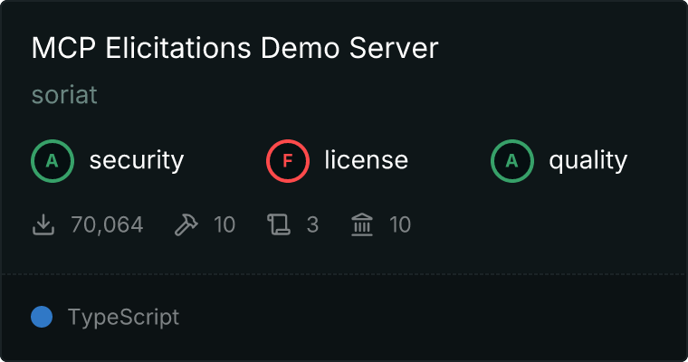This screenshot has width=688, height=362.
Task: Click the TypeScript language label
Action: 123,318
